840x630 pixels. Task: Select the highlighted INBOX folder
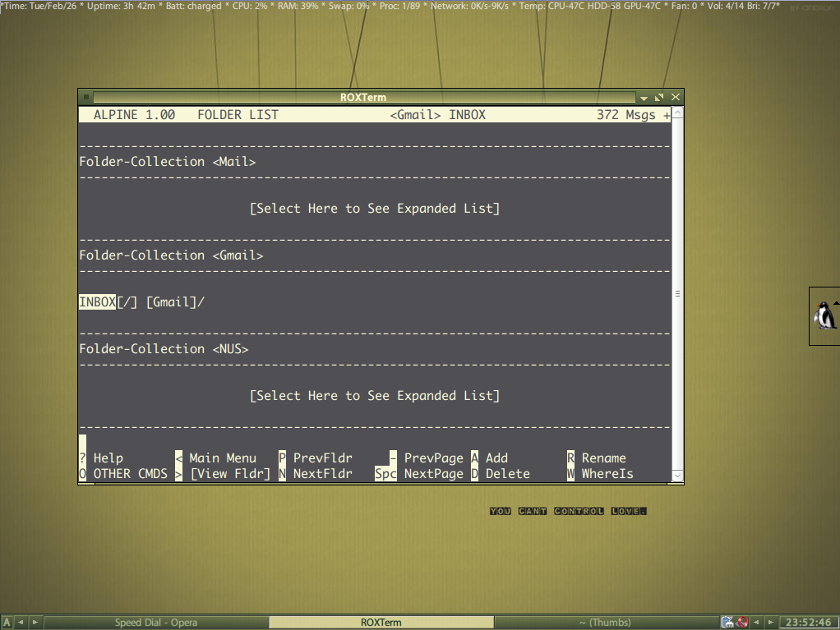point(98,302)
